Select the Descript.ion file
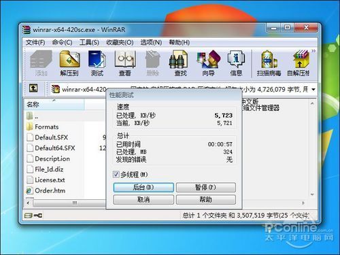Viewport: 340px width, 255px height. point(52,158)
